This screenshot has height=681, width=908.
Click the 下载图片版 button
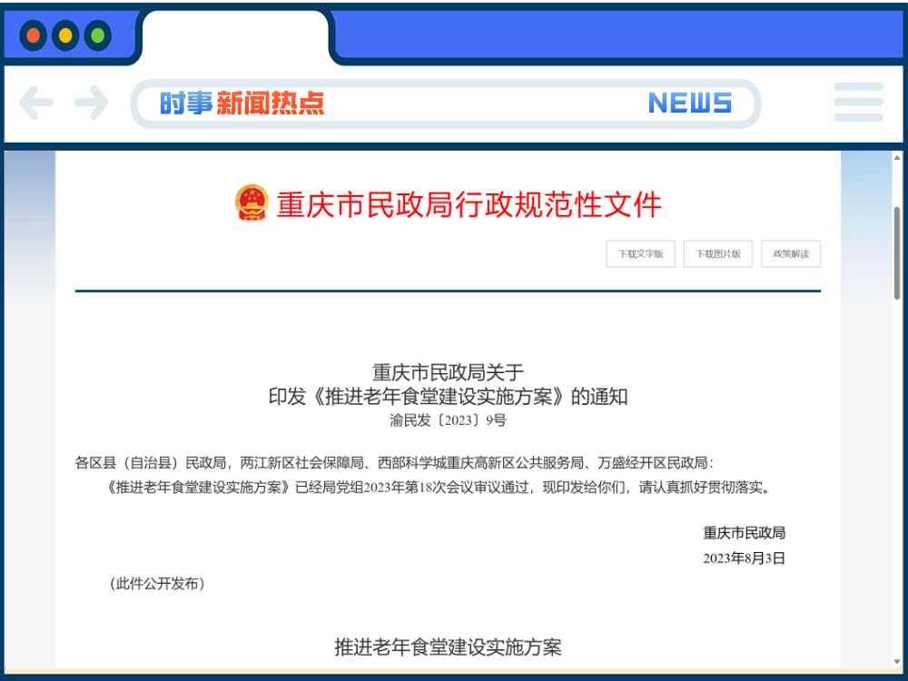[x=717, y=253]
